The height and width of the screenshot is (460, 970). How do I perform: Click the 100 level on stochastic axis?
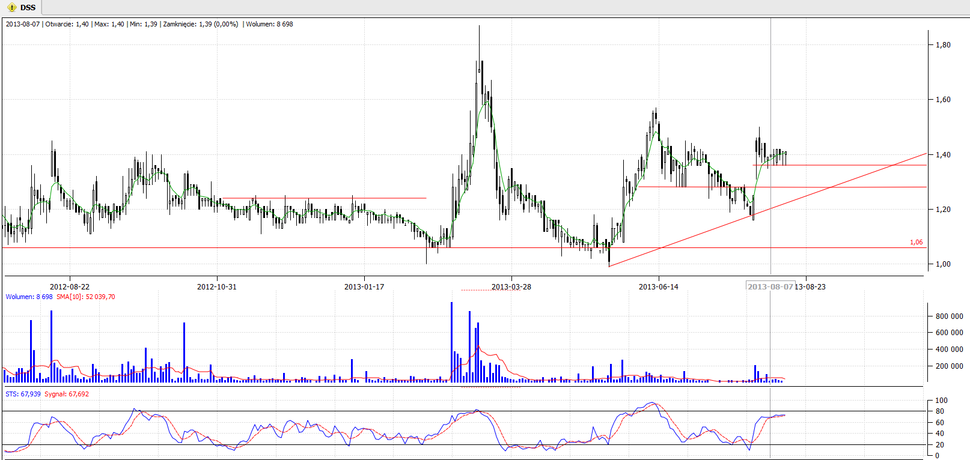941,401
